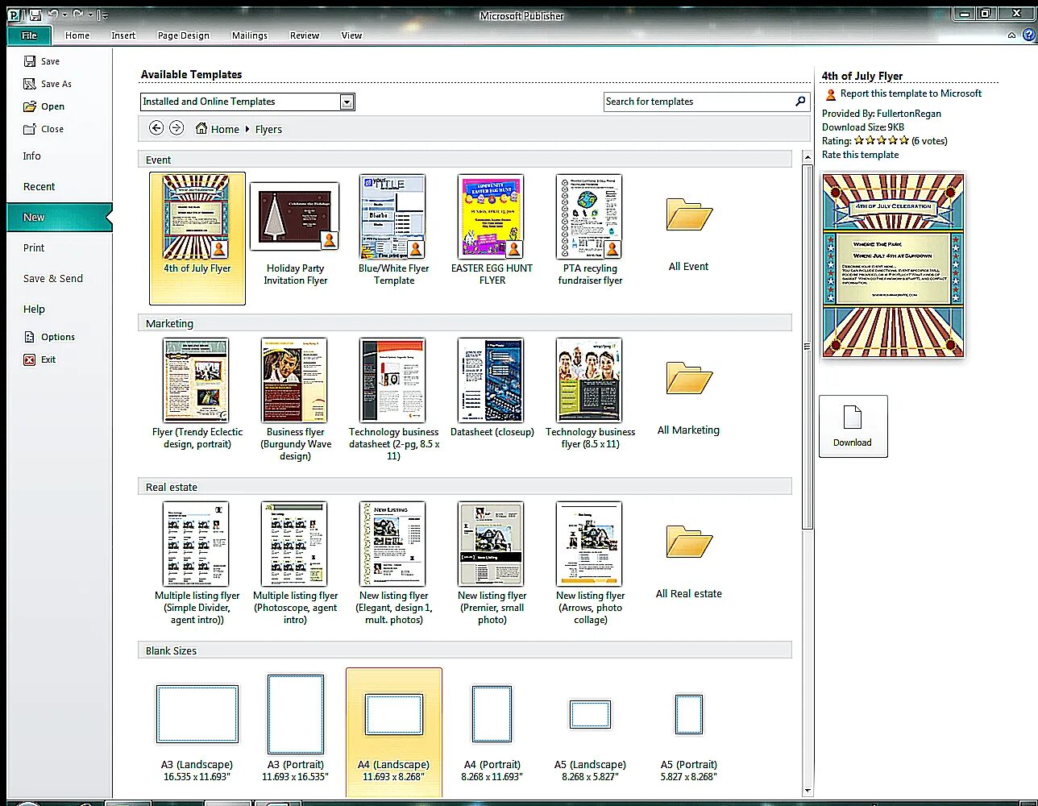1038x806 pixels.
Task: Go back with the left arrow navigation button
Action: [x=156, y=128]
